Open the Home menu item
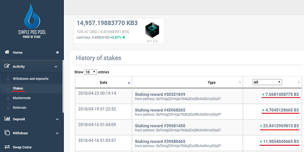The image size is (304, 152). pyautogui.click(x=17, y=52)
